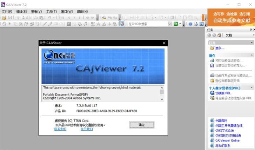
Task: Click scroll down arrow in copyright text box
Action: click(x=162, y=99)
